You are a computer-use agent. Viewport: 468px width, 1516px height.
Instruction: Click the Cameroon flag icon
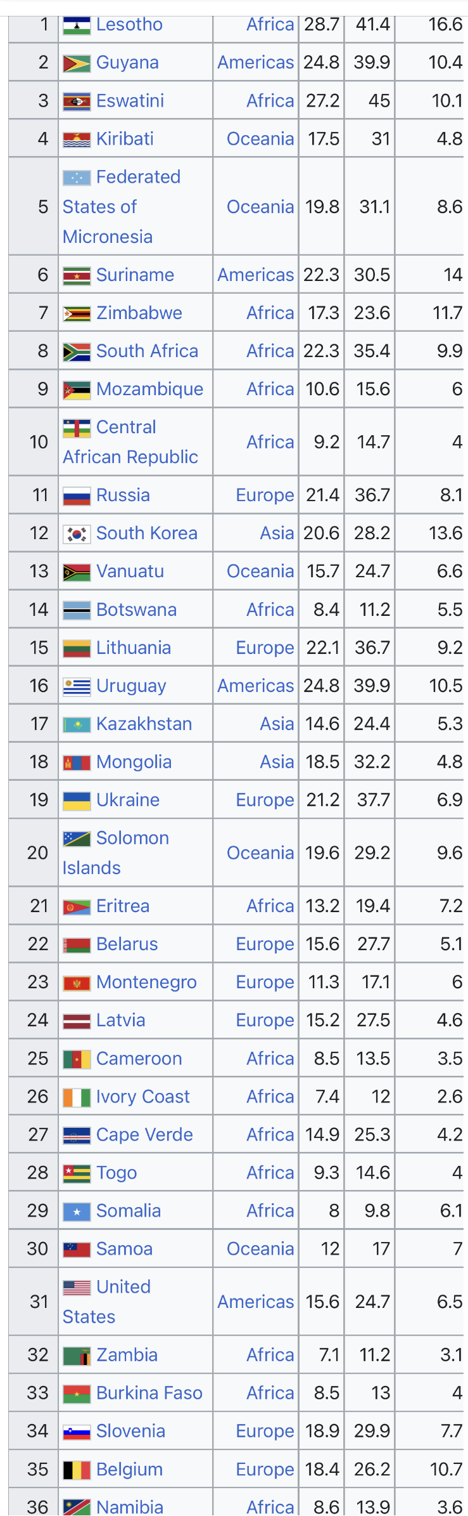click(x=77, y=1059)
